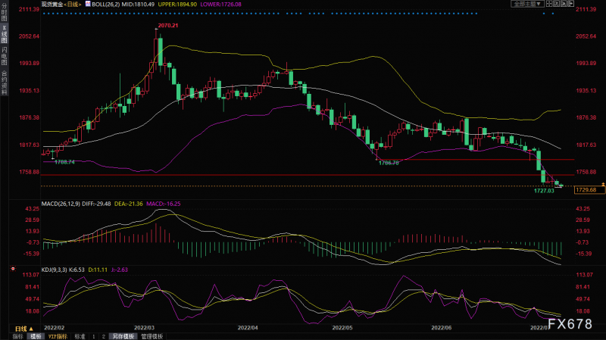Click the BOLL indicator icon beside 日线
The width and height of the screenshot is (606, 340).
(x=87, y=5)
